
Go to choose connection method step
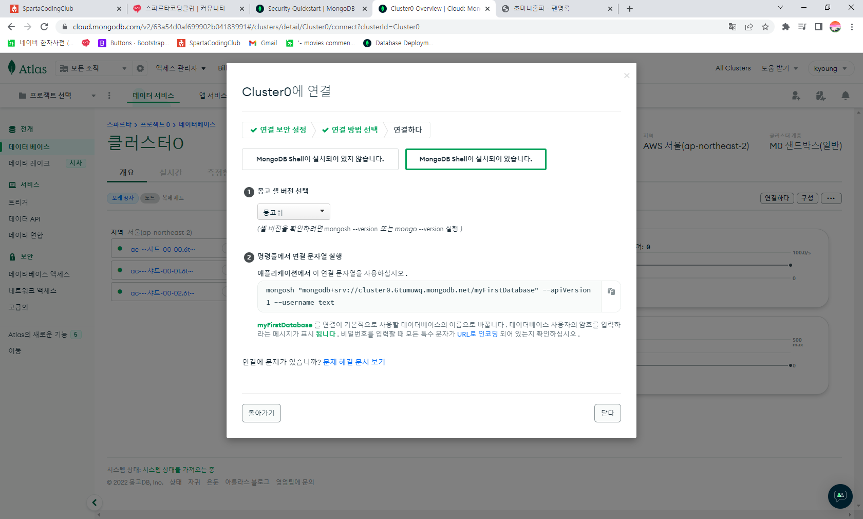tap(350, 130)
